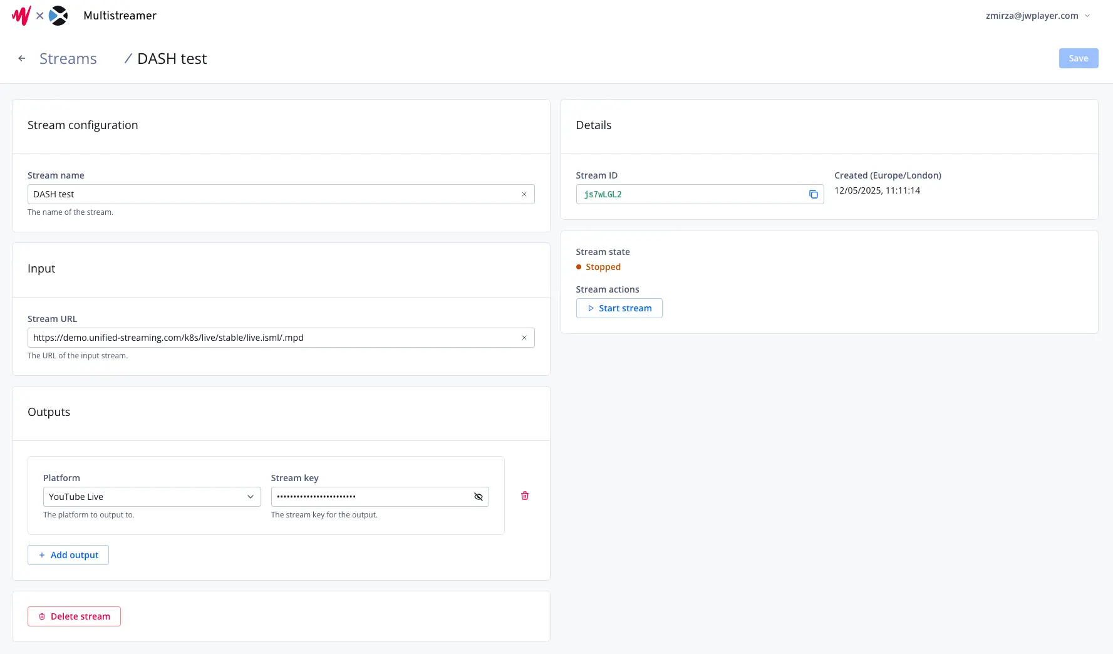
Task: Click the red delete icon for the YouTube Live output
Action: point(524,496)
